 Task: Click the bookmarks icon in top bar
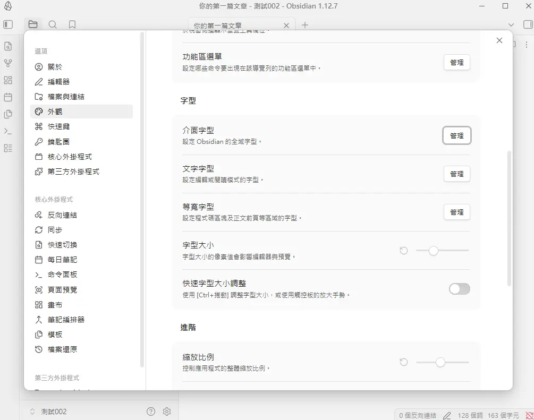point(72,24)
